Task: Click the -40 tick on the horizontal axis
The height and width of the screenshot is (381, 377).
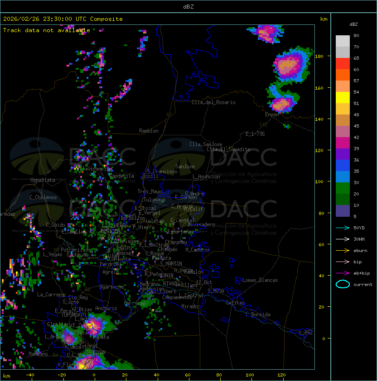Action: (x=30, y=375)
